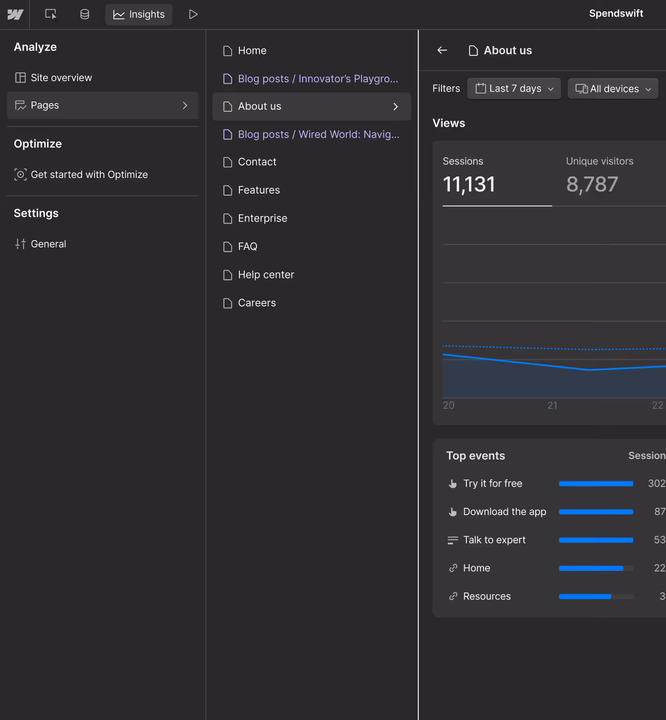
Task: Select the Download the app event row
Action: [x=556, y=511]
